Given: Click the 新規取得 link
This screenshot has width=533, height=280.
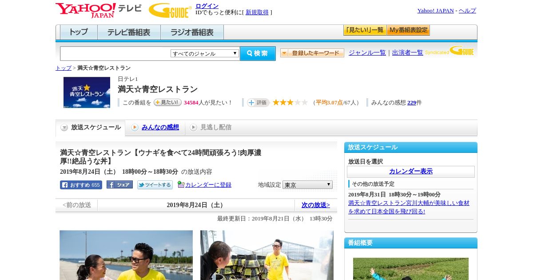Looking at the screenshot, I should tap(257, 12).
